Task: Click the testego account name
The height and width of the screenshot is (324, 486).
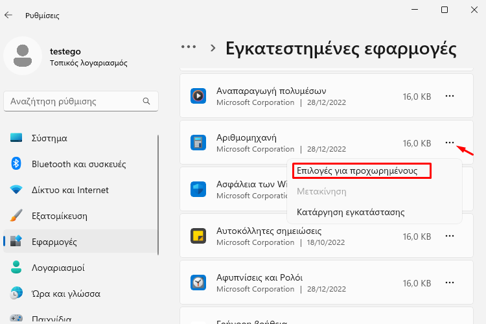Action: tap(65, 51)
